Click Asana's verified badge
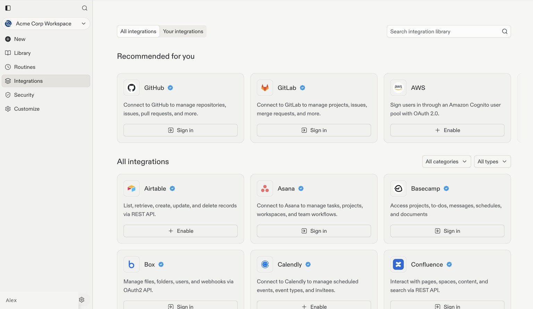This screenshot has height=309, width=533. pos(301,189)
